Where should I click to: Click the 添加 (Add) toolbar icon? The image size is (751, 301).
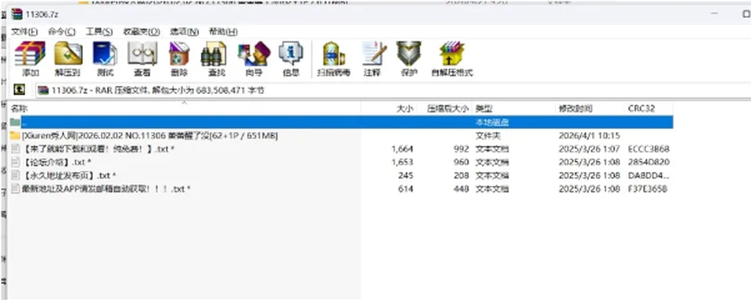tap(31, 54)
